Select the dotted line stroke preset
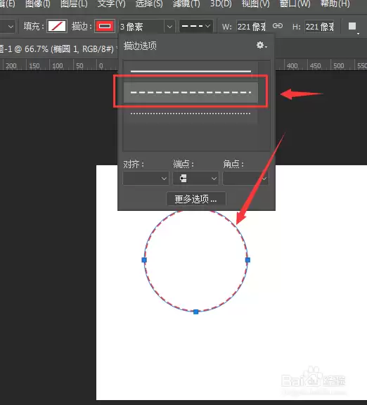This screenshot has width=367, height=405. click(191, 113)
